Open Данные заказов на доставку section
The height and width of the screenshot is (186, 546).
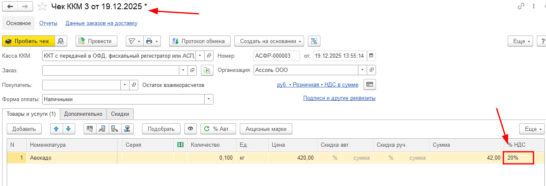click(102, 23)
